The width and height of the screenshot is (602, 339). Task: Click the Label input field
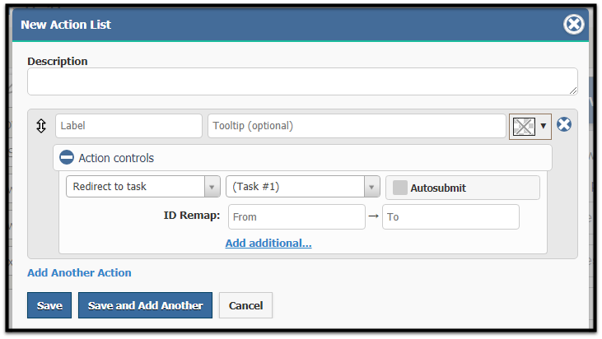pyautogui.click(x=128, y=126)
